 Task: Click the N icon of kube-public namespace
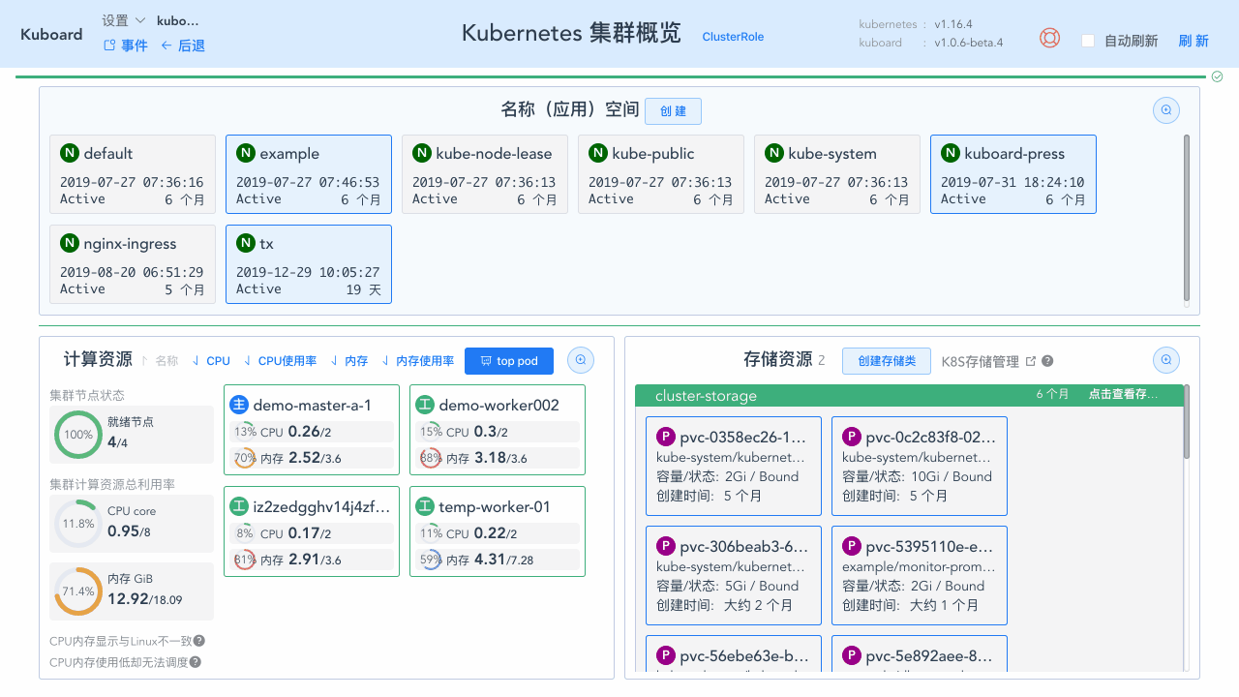click(x=598, y=153)
